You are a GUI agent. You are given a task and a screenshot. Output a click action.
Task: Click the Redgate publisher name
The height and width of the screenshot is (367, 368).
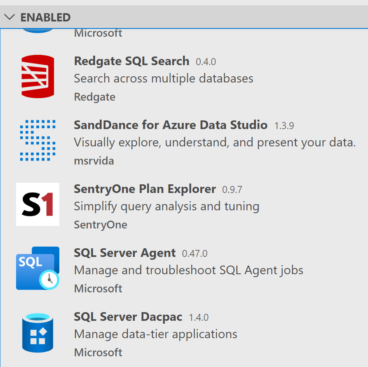point(95,97)
